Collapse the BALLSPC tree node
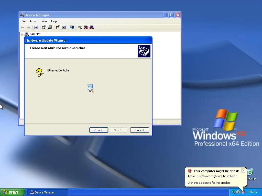The image size is (262, 196). [22, 34]
